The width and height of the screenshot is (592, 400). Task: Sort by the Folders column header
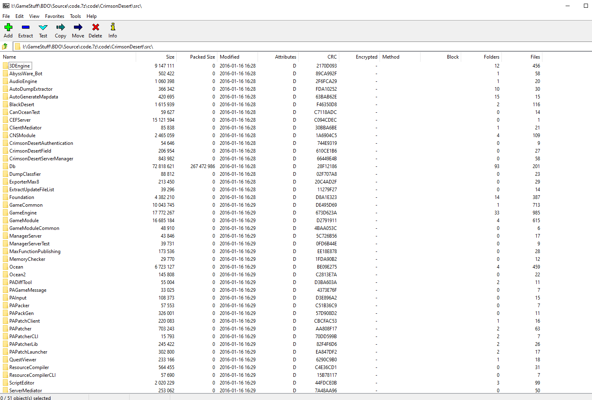tap(481, 57)
